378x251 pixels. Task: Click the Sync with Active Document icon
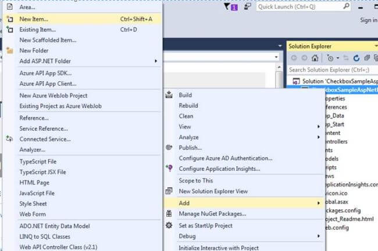pyautogui.click(x=346, y=58)
